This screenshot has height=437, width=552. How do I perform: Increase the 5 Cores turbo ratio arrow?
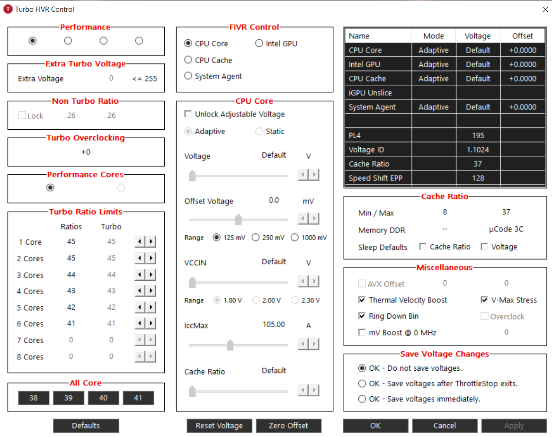pos(151,307)
